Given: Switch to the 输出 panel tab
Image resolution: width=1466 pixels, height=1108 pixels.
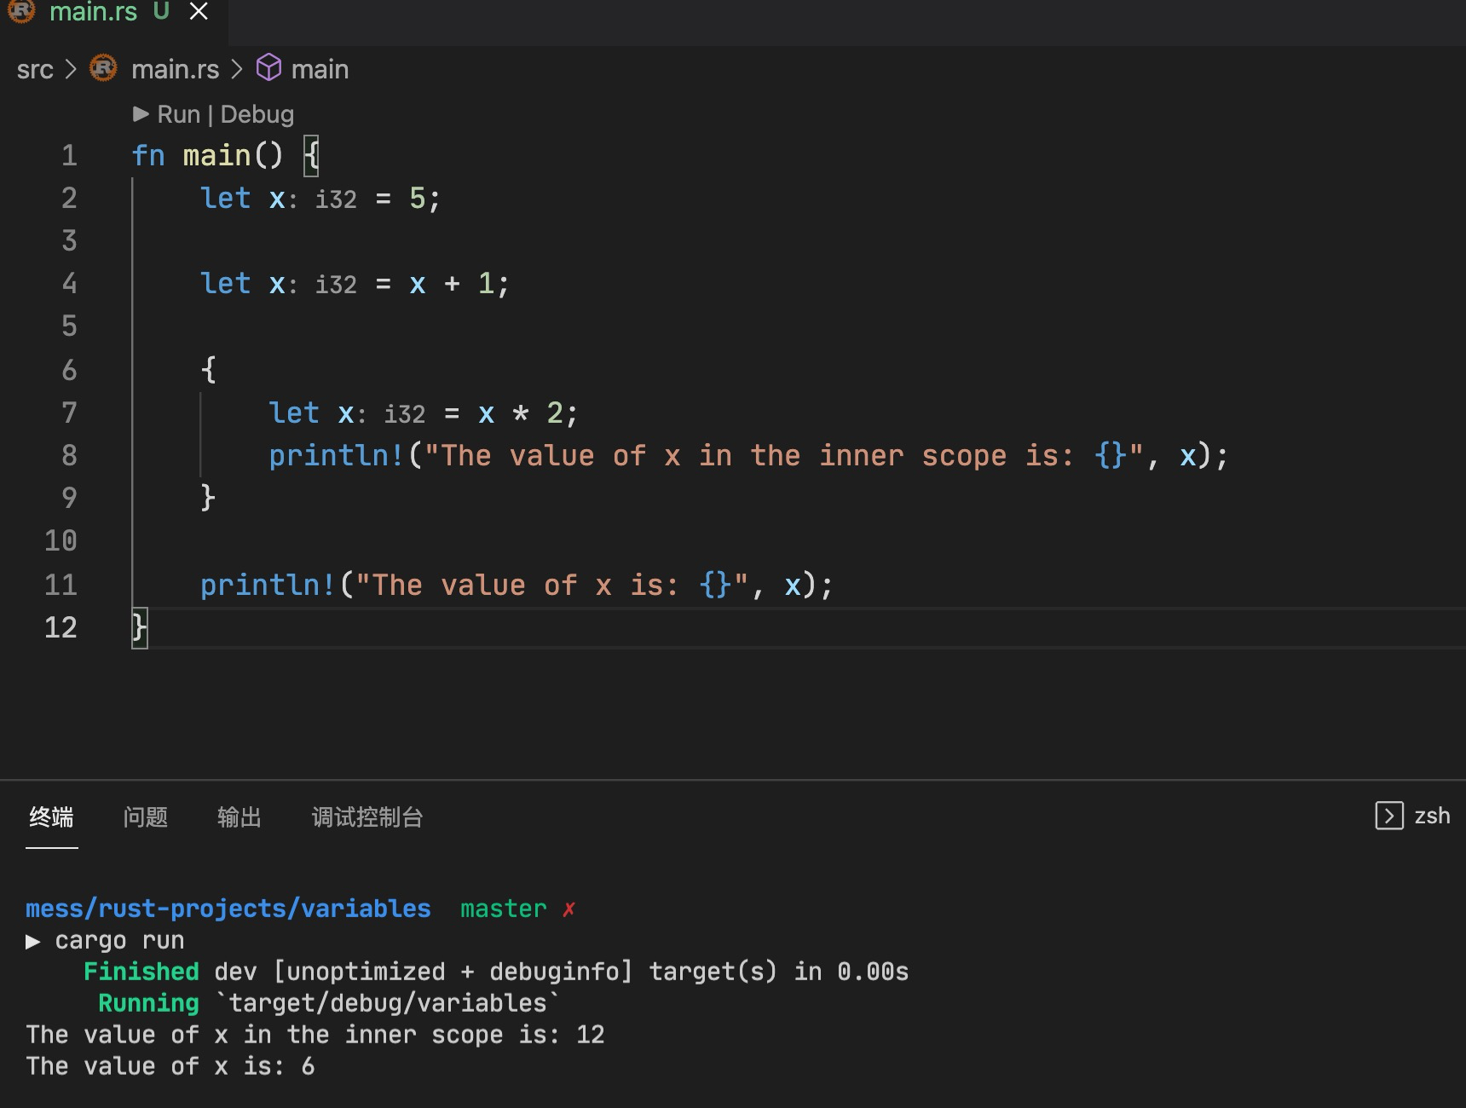Looking at the screenshot, I should pyautogui.click(x=239, y=817).
